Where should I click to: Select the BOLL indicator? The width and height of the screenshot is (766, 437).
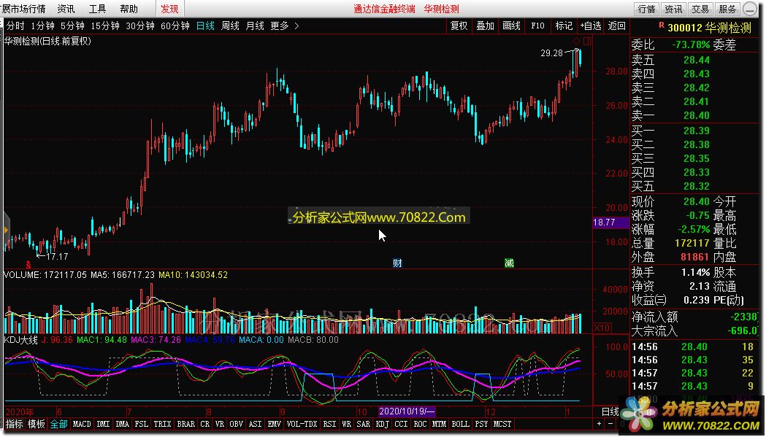coord(460,424)
